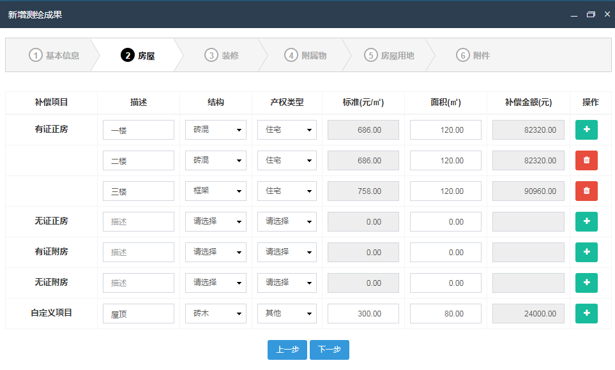The height and width of the screenshot is (370, 615).
Task: Delete the 二楼 row with trash icon
Action: click(x=586, y=160)
